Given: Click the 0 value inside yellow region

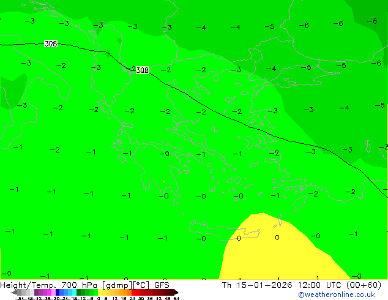Looking at the screenshot, I should 277,238.
